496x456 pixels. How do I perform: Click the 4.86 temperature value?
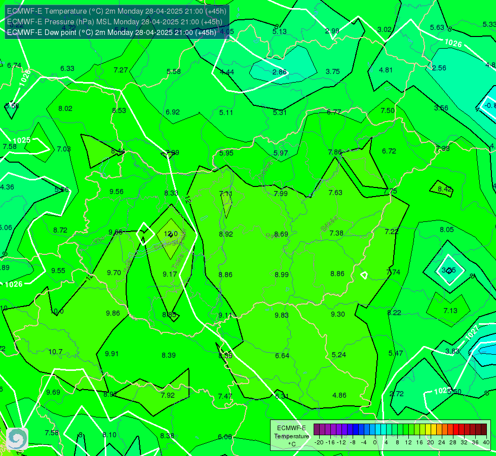(339, 395)
